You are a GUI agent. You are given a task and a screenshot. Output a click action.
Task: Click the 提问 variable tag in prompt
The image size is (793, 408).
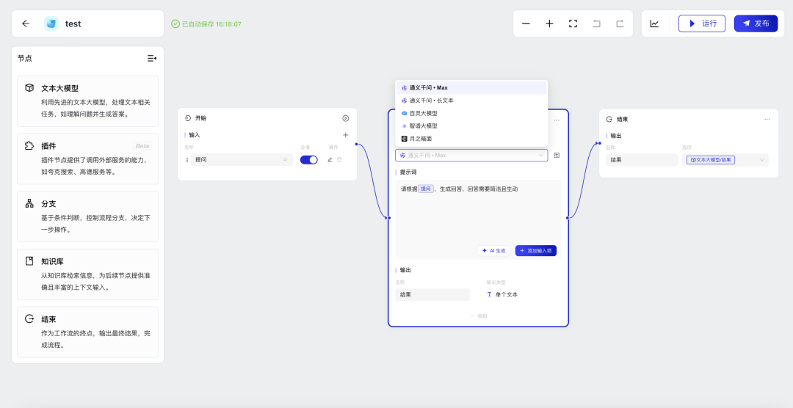[426, 189]
